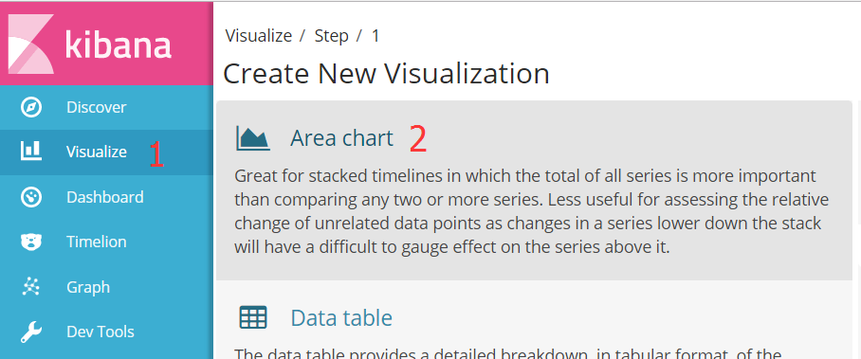Click the Visualize bar chart icon

point(30,151)
